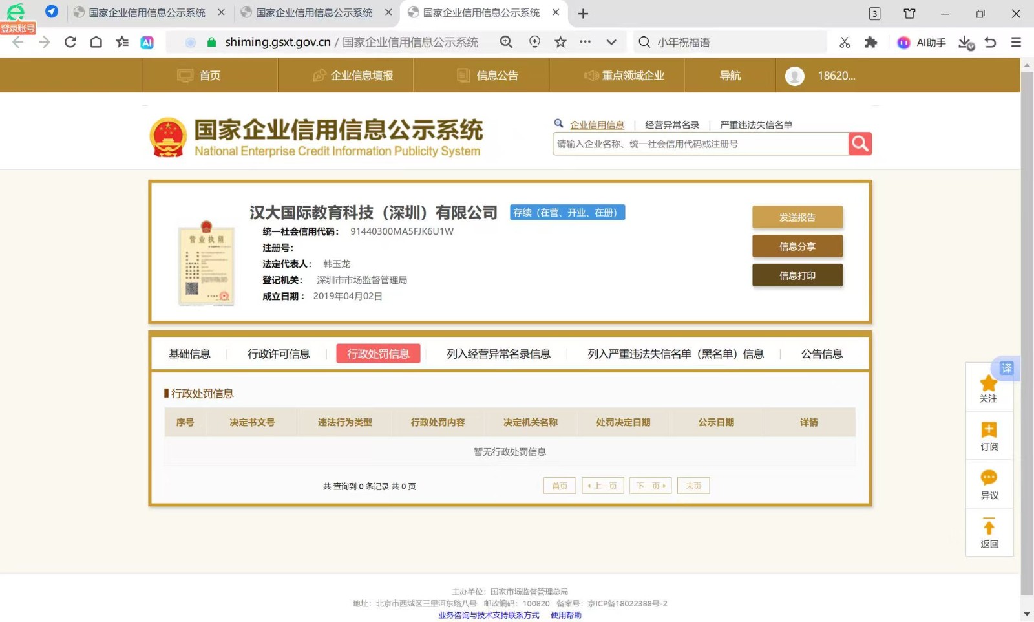The image size is (1034, 622).
Task: Click the scissors screenshot icon in toolbar
Action: point(845,42)
